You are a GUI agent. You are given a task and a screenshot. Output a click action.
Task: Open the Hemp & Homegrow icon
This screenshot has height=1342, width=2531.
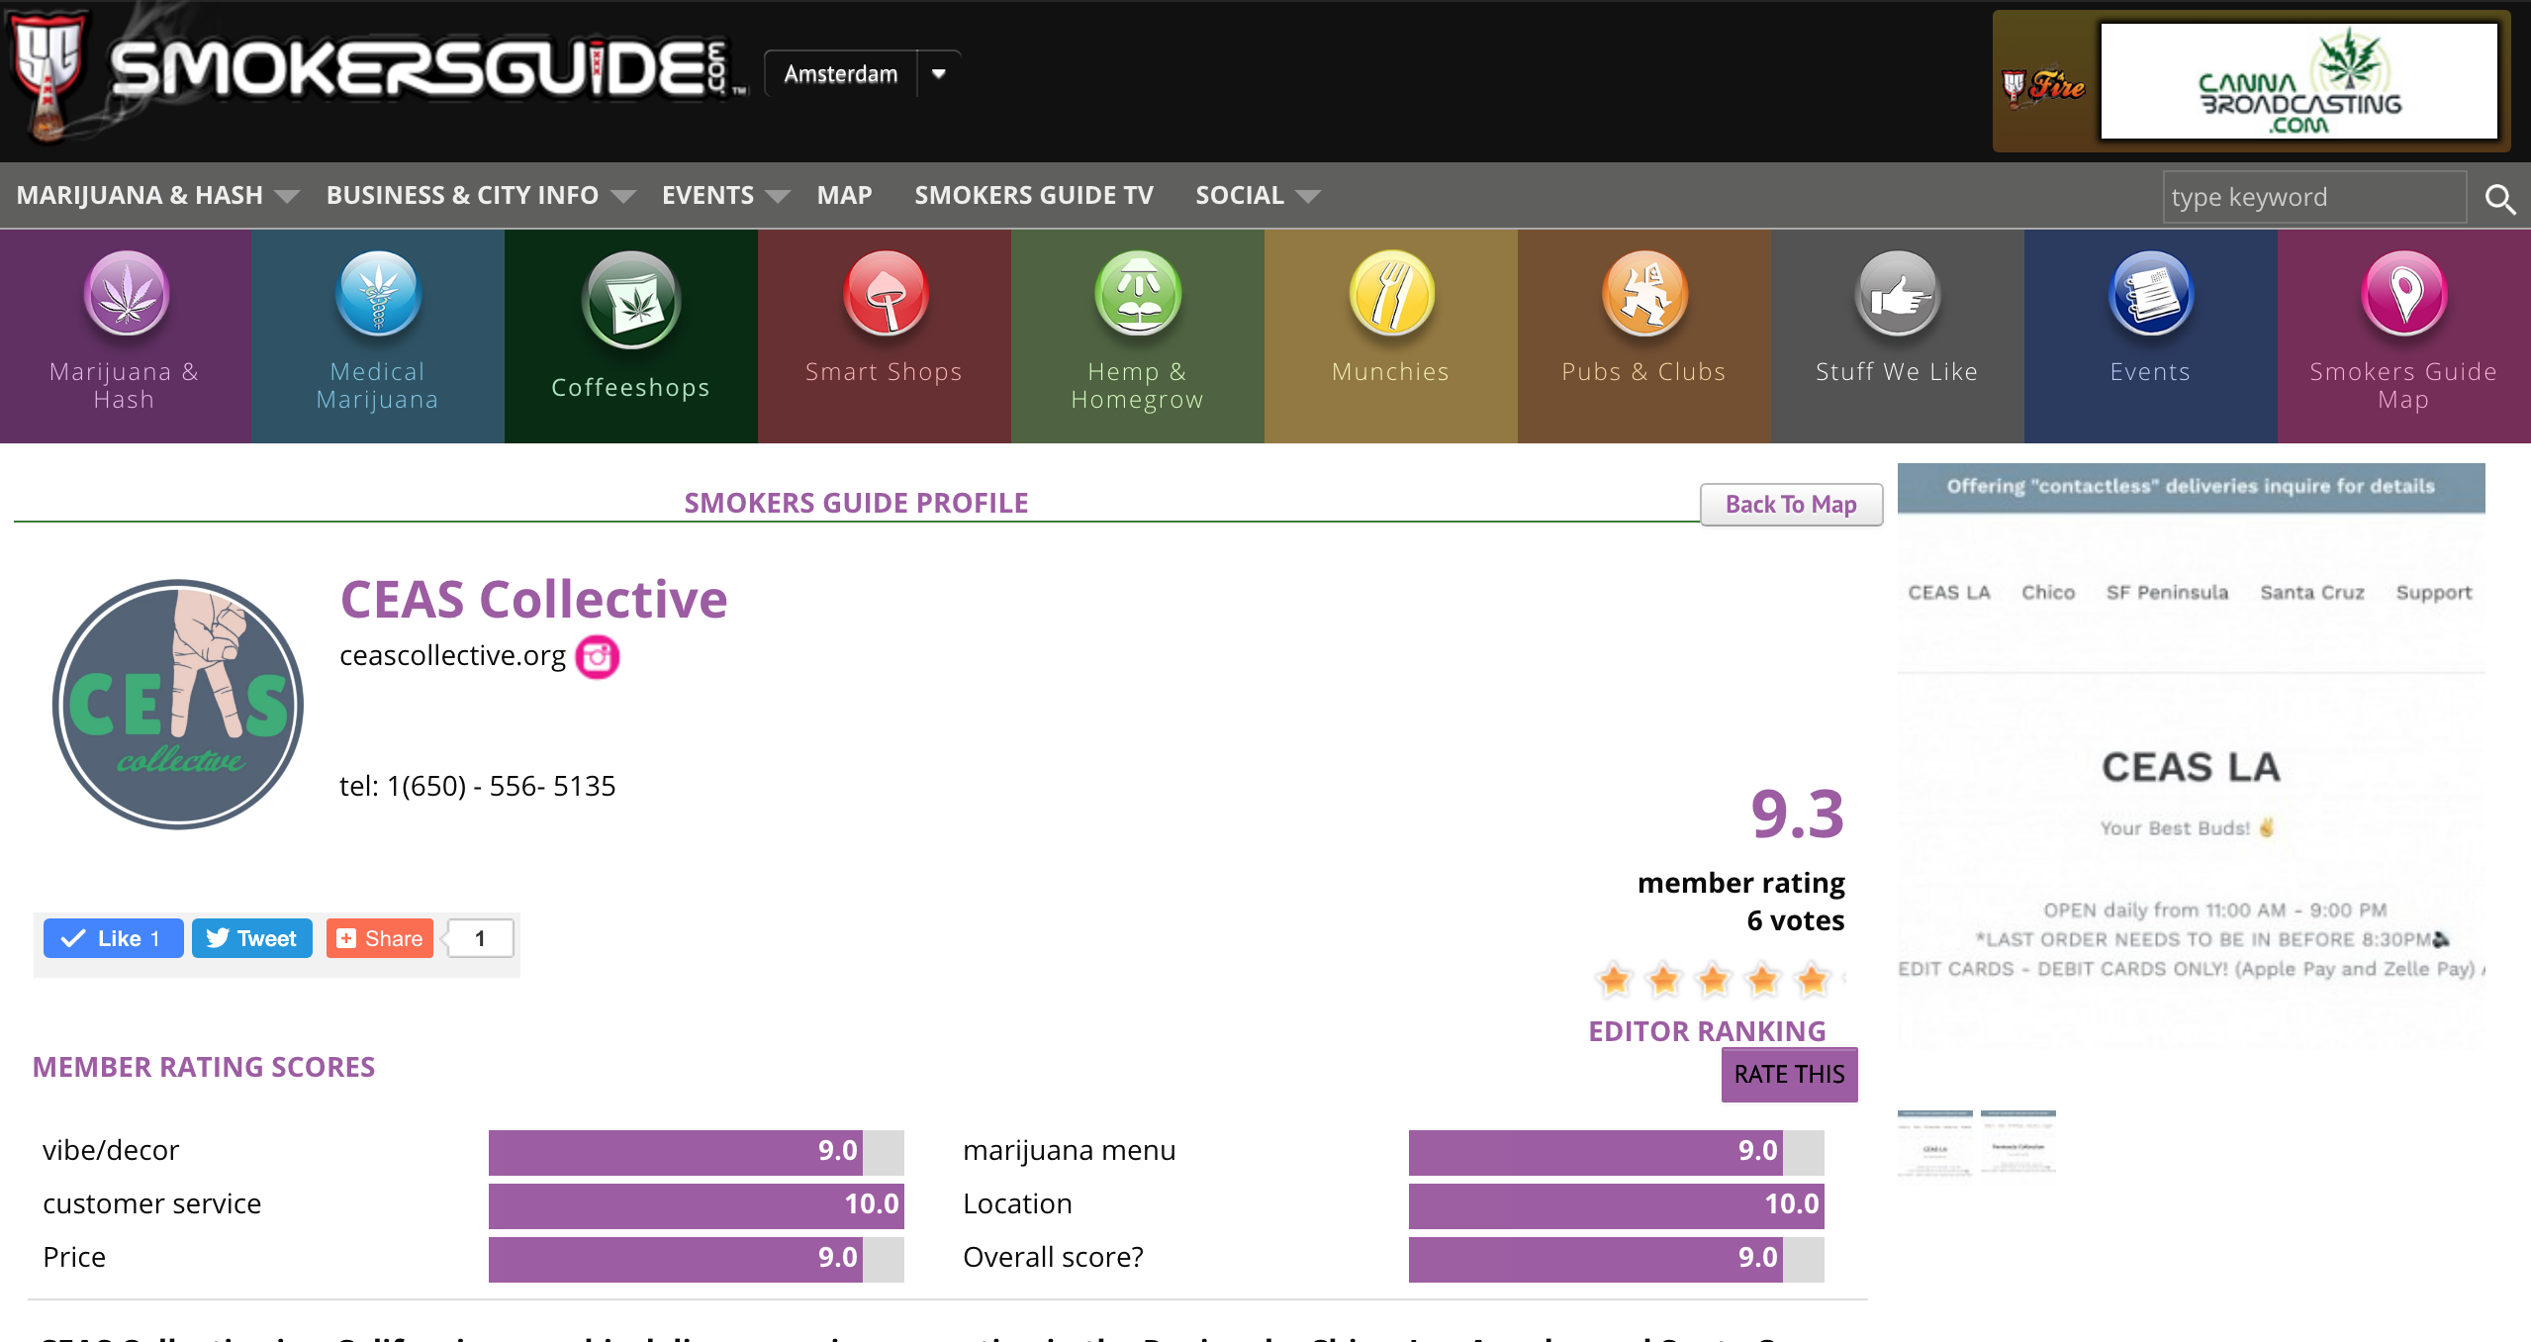coord(1138,294)
